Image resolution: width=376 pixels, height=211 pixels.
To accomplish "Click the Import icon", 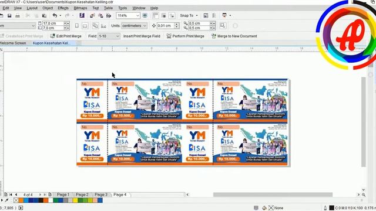I will 92,16.
